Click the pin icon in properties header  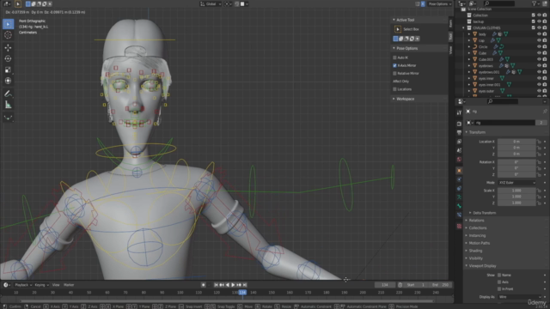tap(545, 112)
